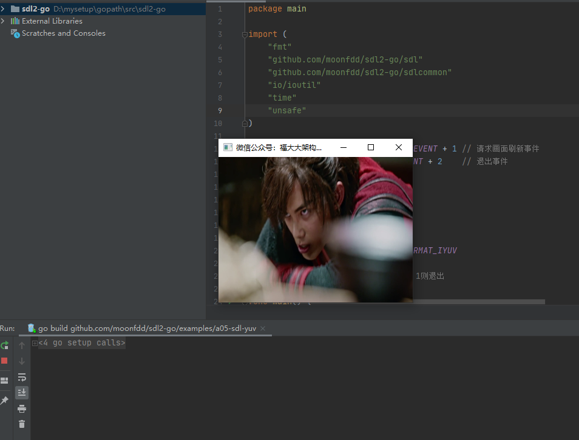This screenshot has width=579, height=440.
Task: Click fold end marker at line 10
Action: point(245,124)
